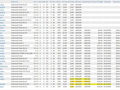Click the $112.57 price per square foot
This screenshot has height=90, width=120.
coord(100,53)
